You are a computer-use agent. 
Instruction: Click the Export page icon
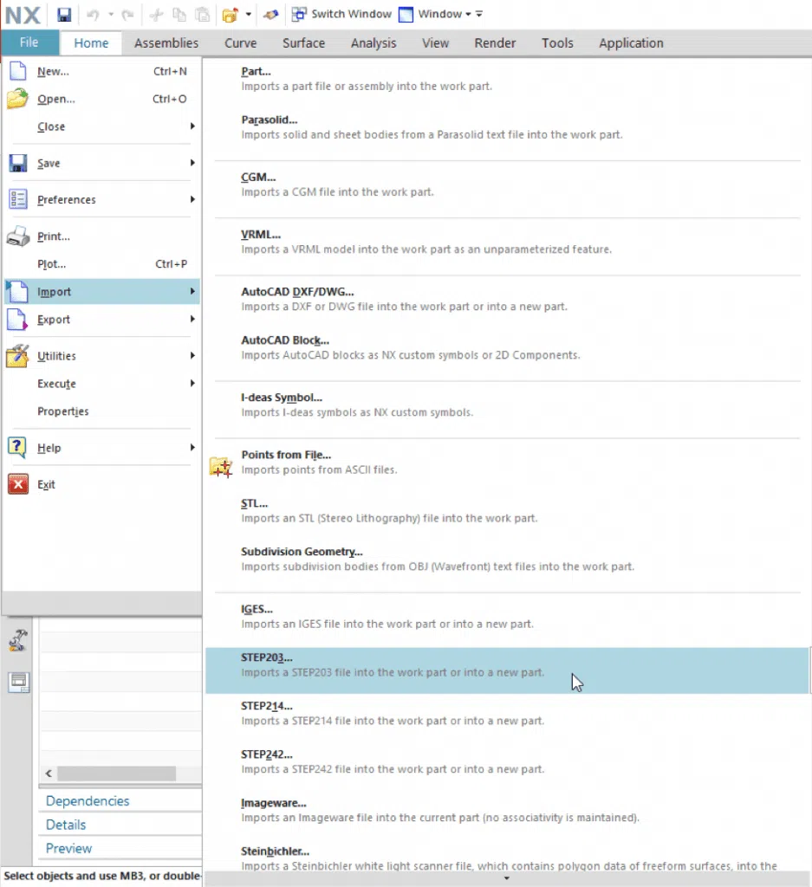pyautogui.click(x=17, y=319)
